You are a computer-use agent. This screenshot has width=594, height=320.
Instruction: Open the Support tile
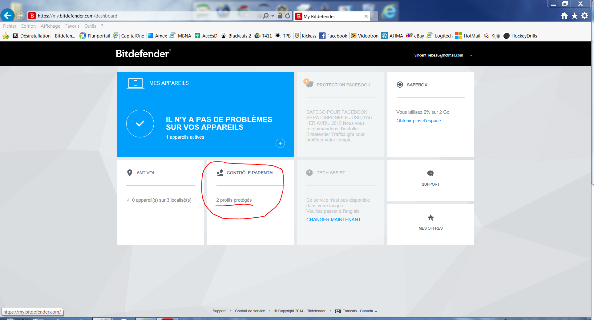(x=430, y=180)
